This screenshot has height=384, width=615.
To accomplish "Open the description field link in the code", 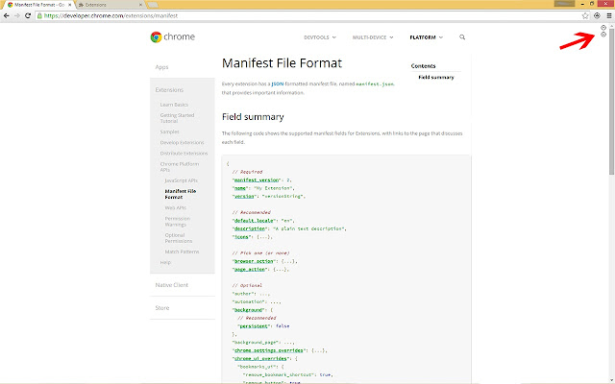I will pos(250,228).
